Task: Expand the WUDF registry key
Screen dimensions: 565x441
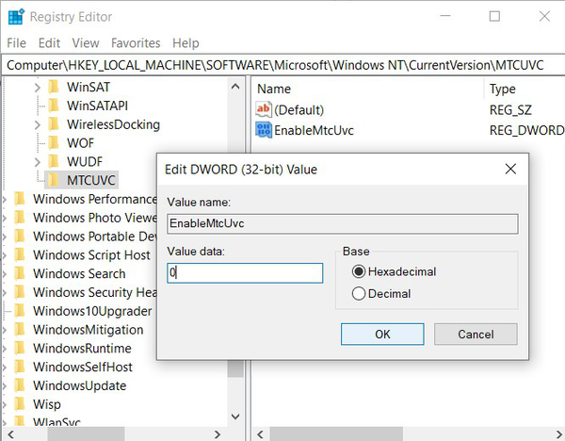Action: 38,162
